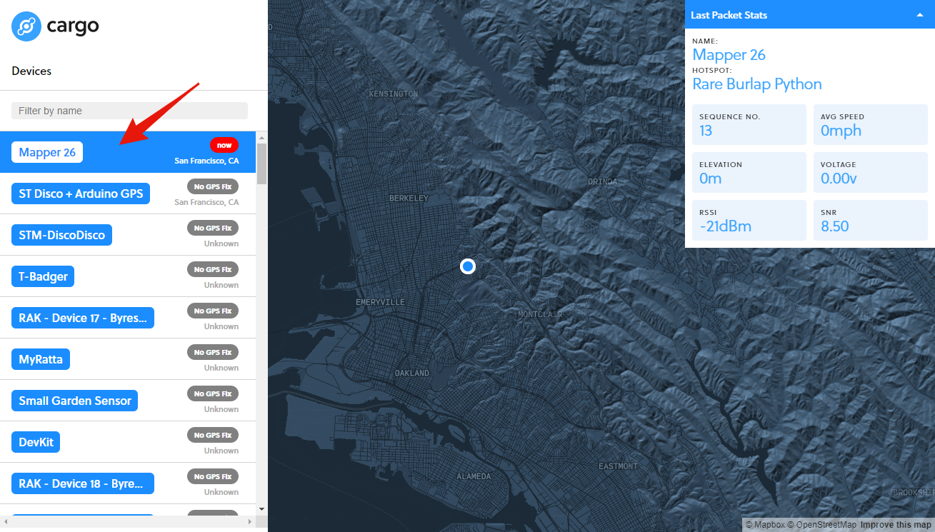The image size is (935, 532).
Task: Select the Small Garden Sensor device
Action: 74,401
